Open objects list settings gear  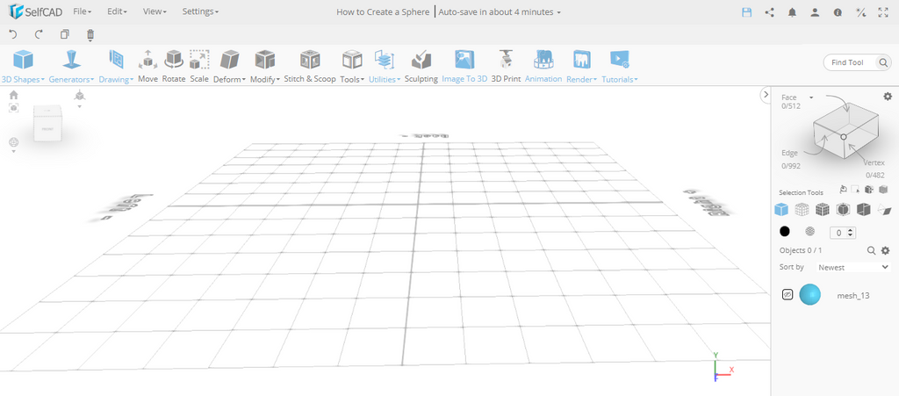(885, 250)
